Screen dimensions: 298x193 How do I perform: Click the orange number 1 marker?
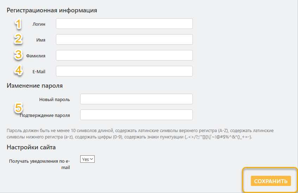18,24
